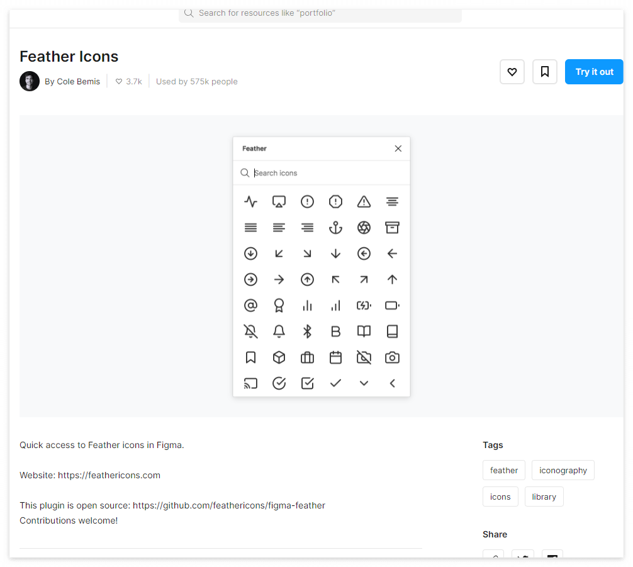633x567 pixels.
Task: Select the arrow-up-right icon
Action: 364,279
